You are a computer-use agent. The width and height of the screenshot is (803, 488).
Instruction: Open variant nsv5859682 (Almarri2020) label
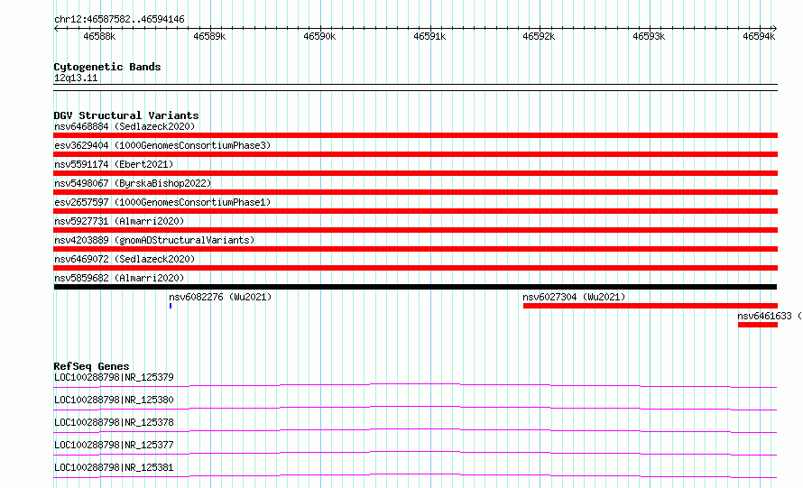tap(119, 278)
